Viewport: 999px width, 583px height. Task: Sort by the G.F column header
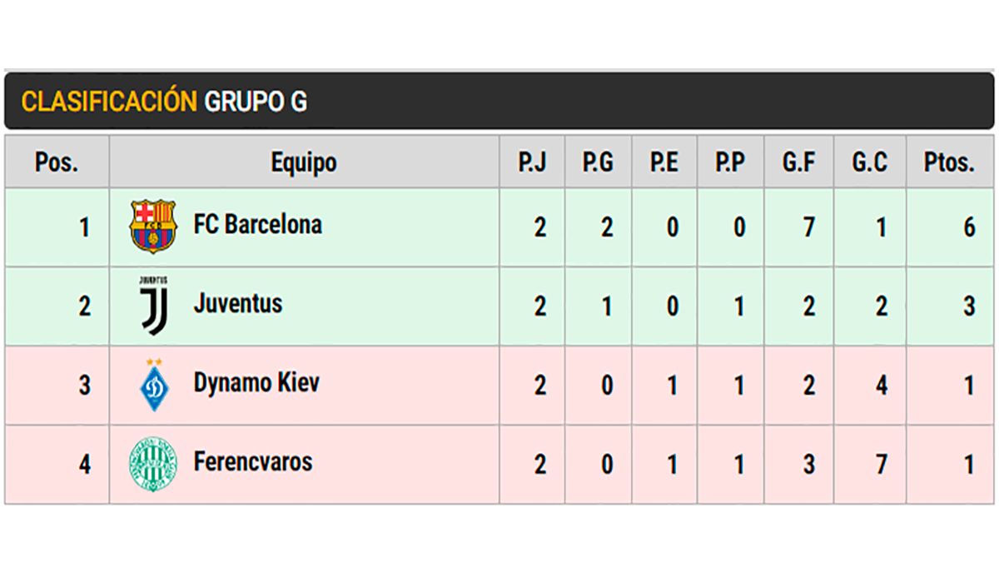pyautogui.click(x=798, y=162)
